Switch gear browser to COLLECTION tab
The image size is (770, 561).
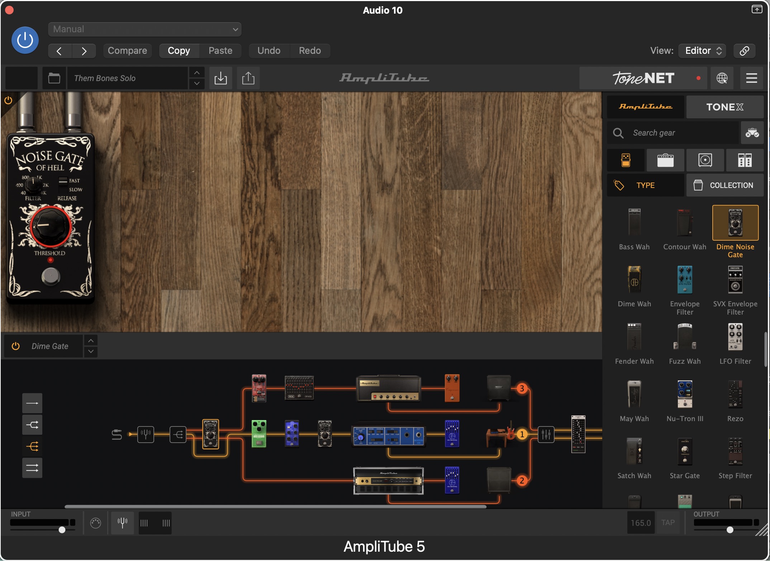[x=724, y=185]
